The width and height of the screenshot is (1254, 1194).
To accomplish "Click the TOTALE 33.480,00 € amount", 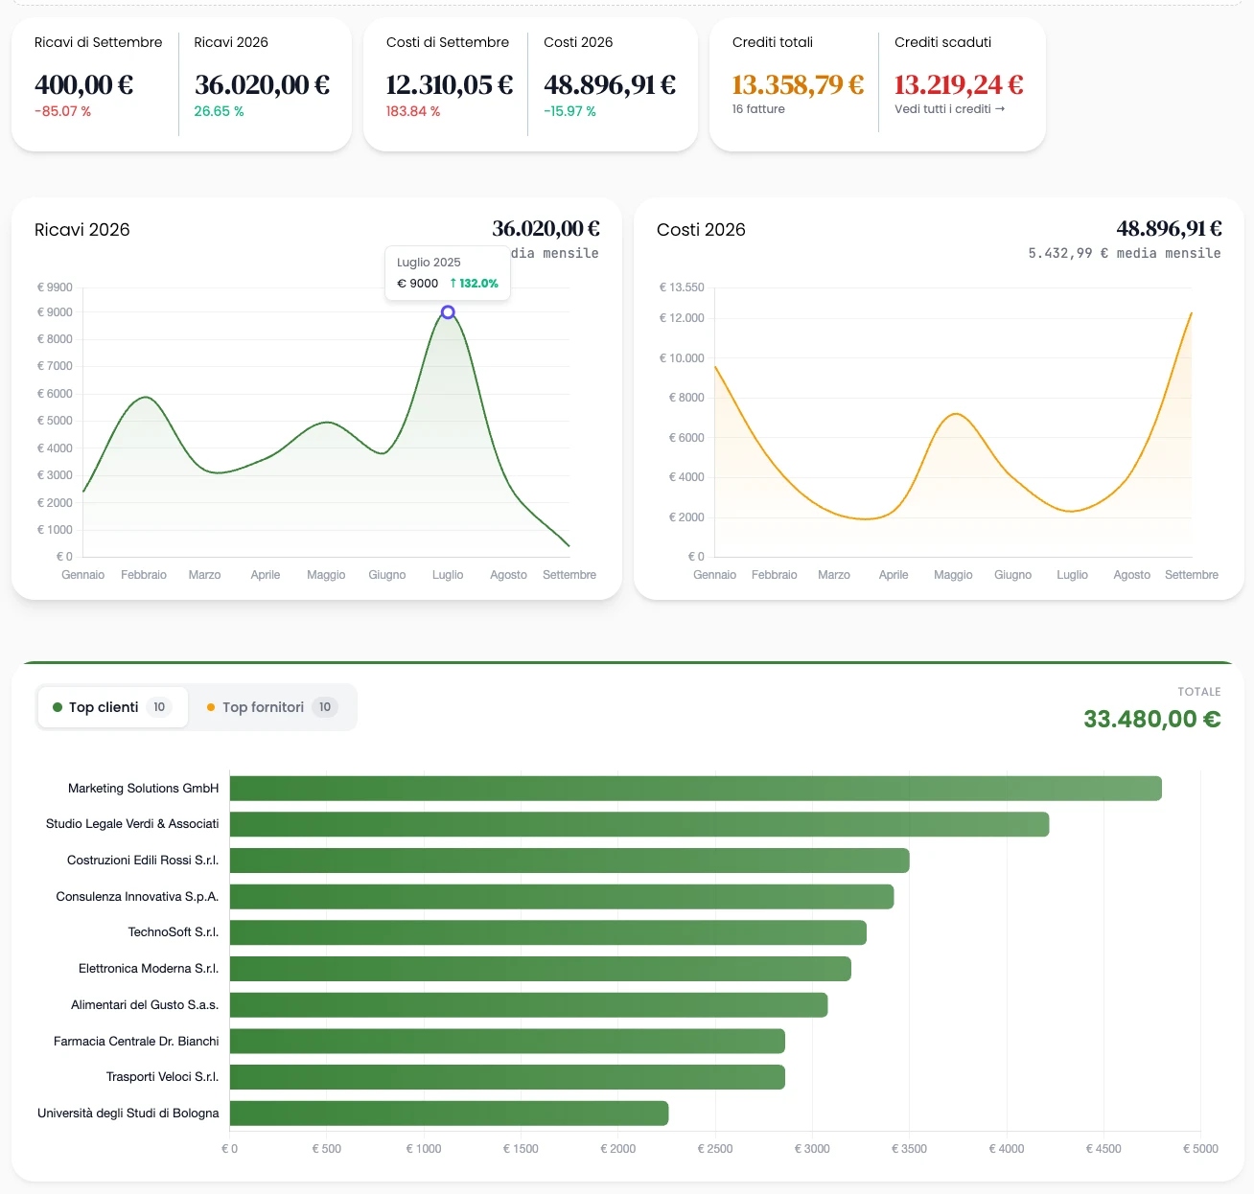I will click(1152, 719).
